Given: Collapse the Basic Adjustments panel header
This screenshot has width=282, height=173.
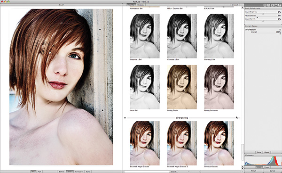Looking at the screenshot, I should (x=263, y=8).
